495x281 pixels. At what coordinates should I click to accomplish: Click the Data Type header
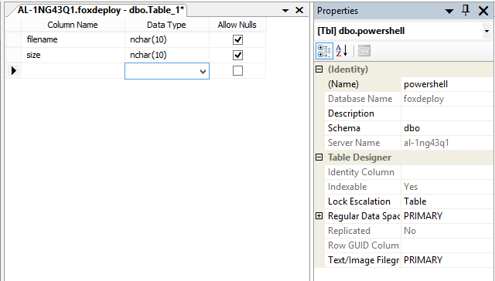coord(167,25)
